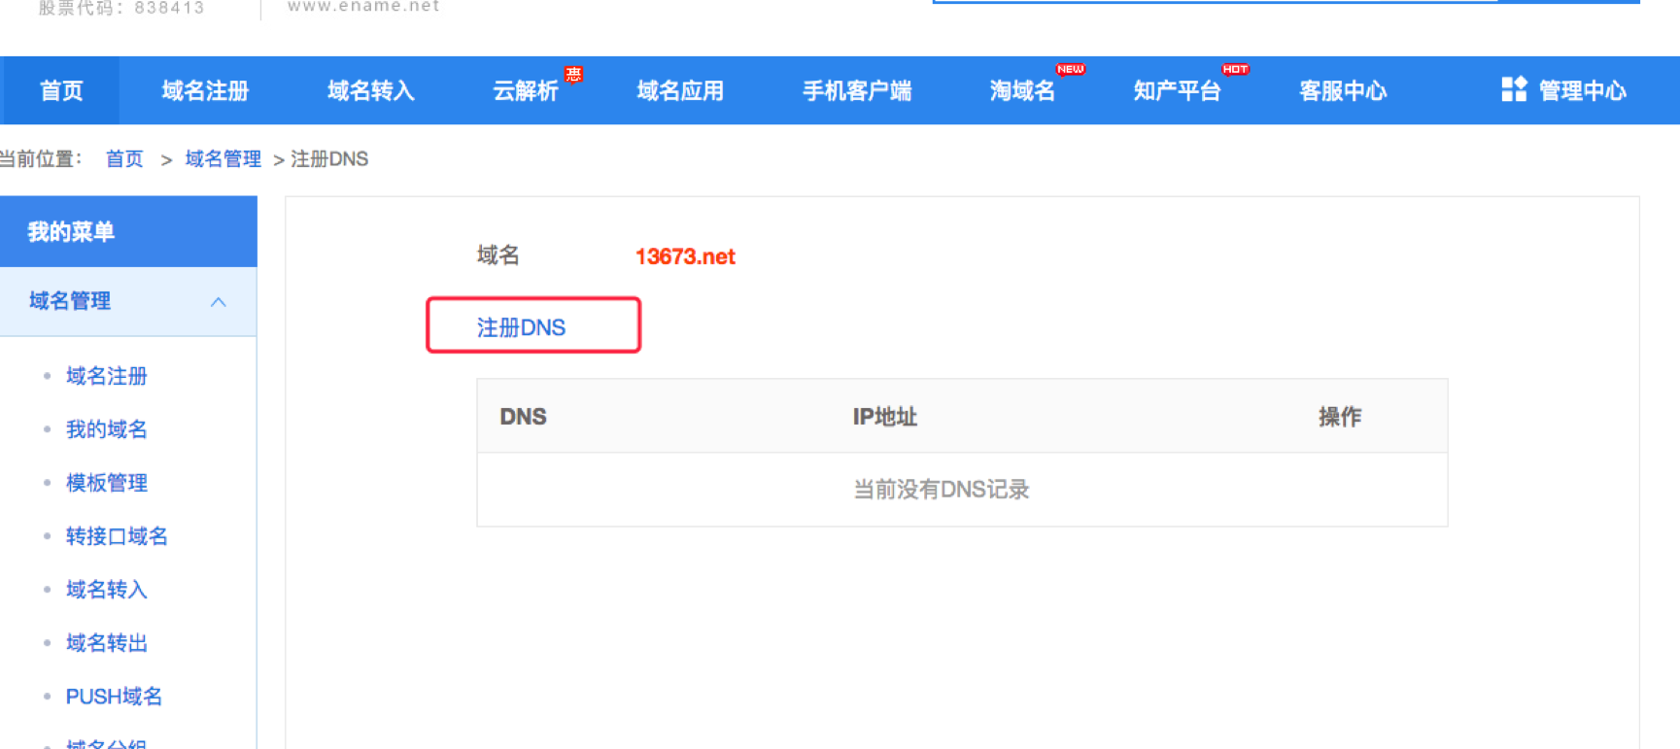The image size is (1680, 749).
Task: Visit 淘域名 in the top menu
Action: tap(1022, 91)
